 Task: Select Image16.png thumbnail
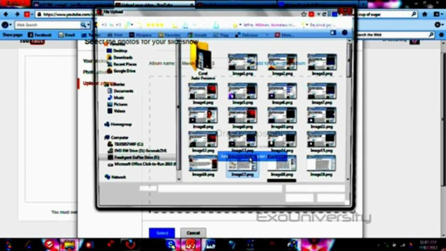click(x=203, y=163)
